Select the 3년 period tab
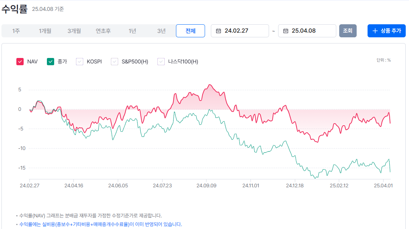 tap(161, 31)
